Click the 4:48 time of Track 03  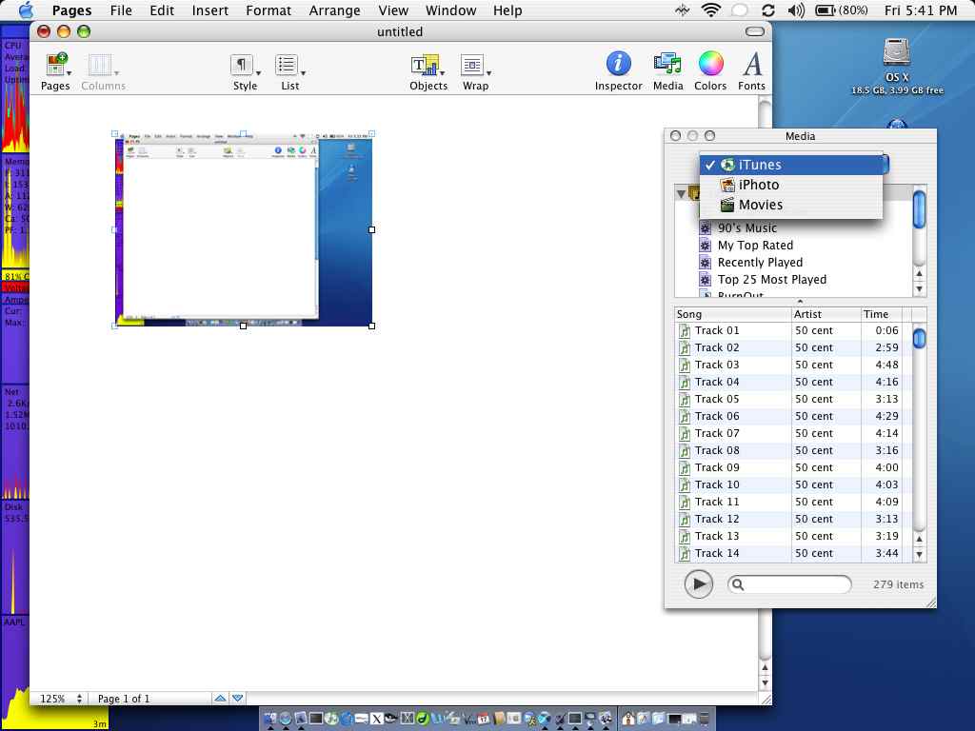tap(886, 365)
